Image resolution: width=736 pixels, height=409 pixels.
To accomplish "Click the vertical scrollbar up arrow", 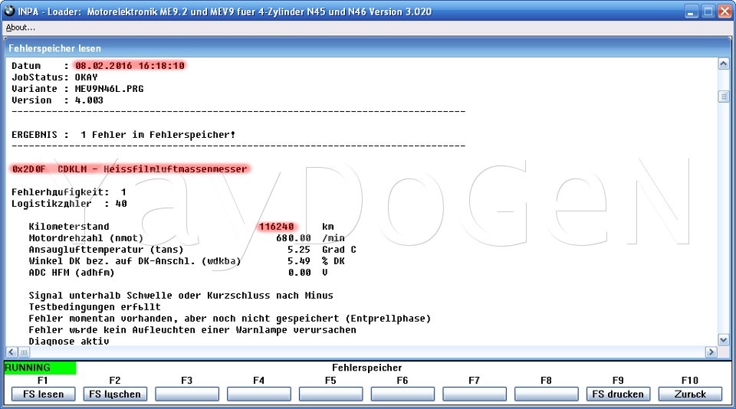I will pyautogui.click(x=723, y=64).
